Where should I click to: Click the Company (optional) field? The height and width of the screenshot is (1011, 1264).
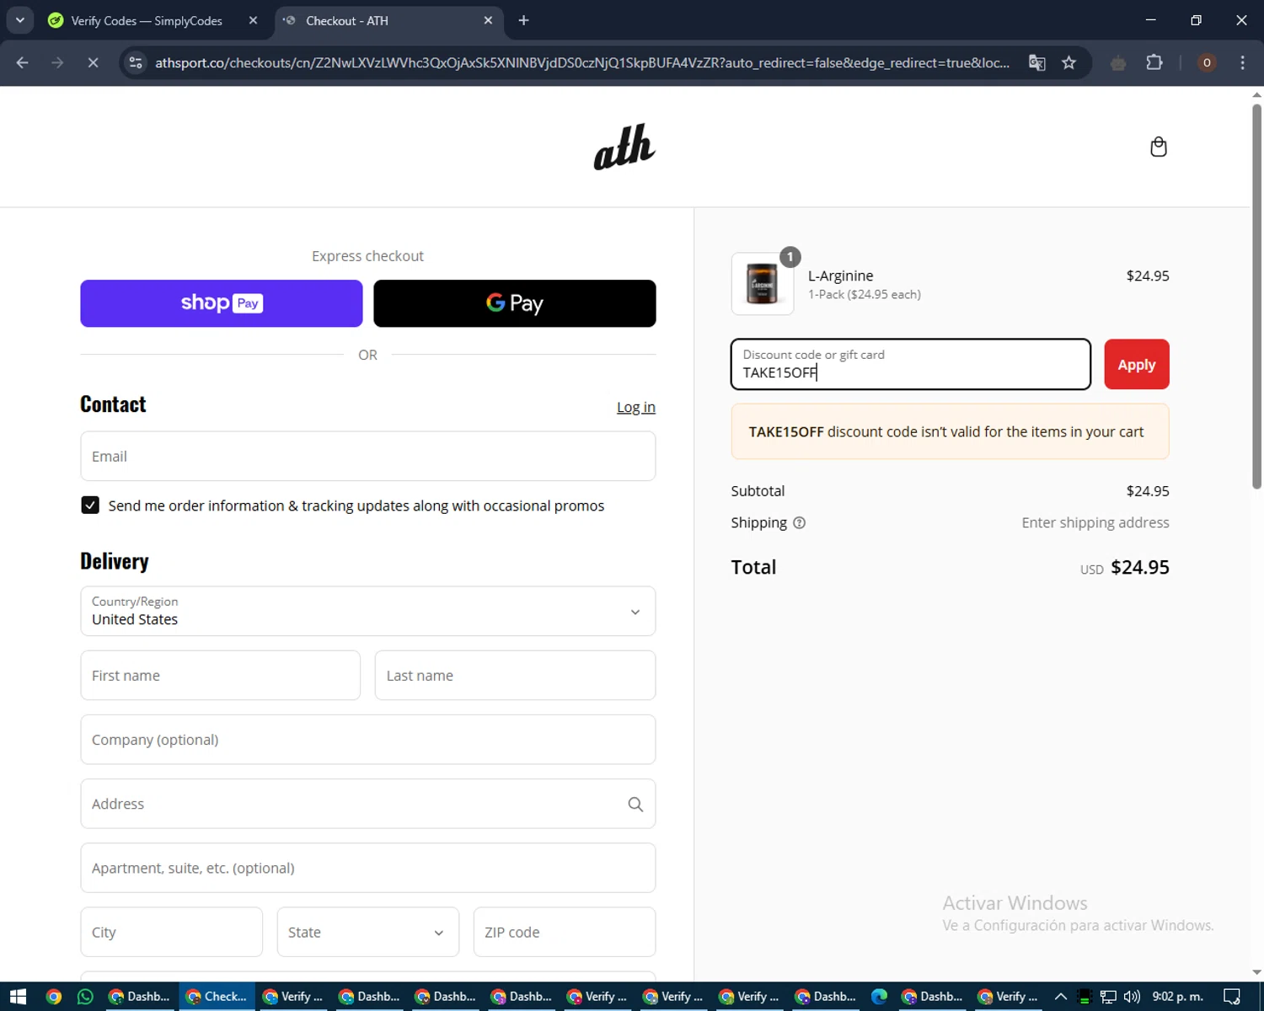368,740
